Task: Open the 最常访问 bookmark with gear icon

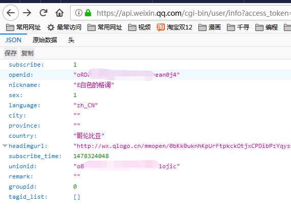Action: tap(64, 27)
